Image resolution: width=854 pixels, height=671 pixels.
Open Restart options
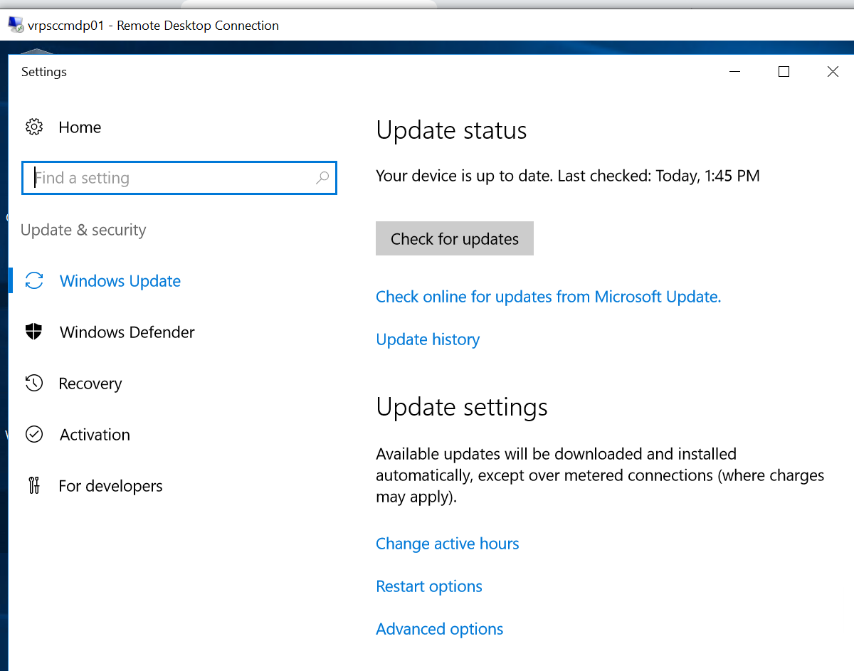point(429,586)
